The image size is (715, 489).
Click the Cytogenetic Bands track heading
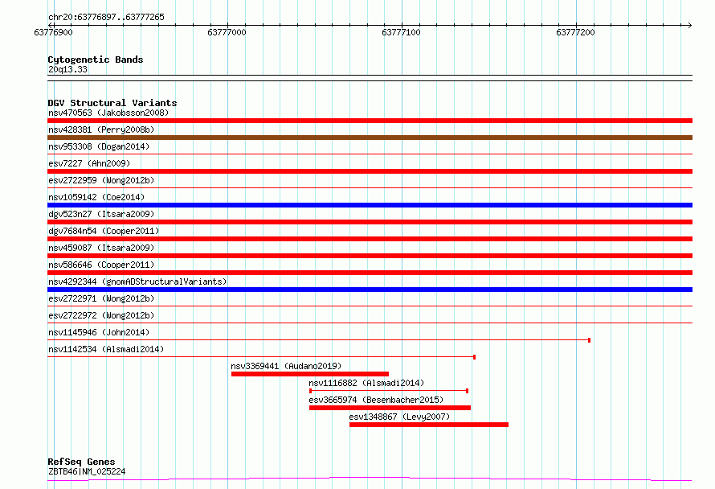(x=96, y=60)
